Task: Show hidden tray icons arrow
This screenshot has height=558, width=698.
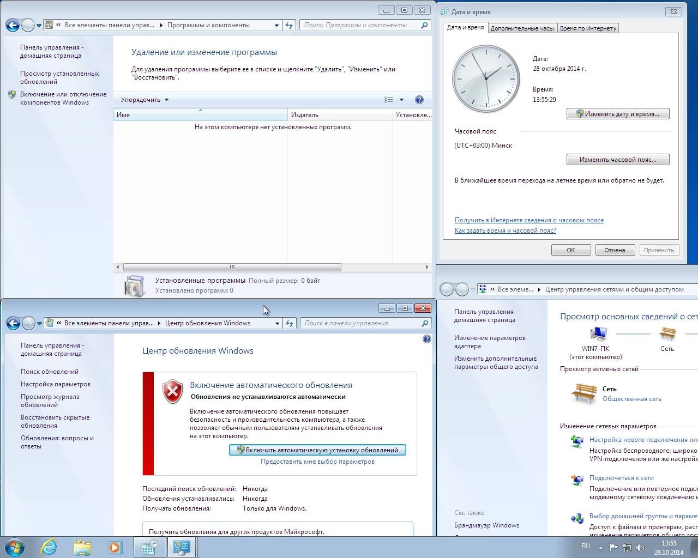Action: [600, 547]
